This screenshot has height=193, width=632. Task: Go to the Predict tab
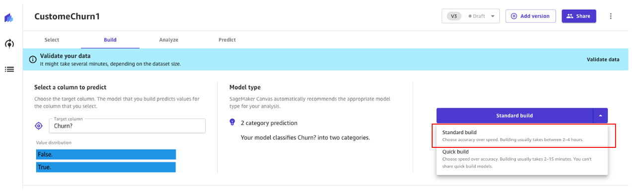227,40
